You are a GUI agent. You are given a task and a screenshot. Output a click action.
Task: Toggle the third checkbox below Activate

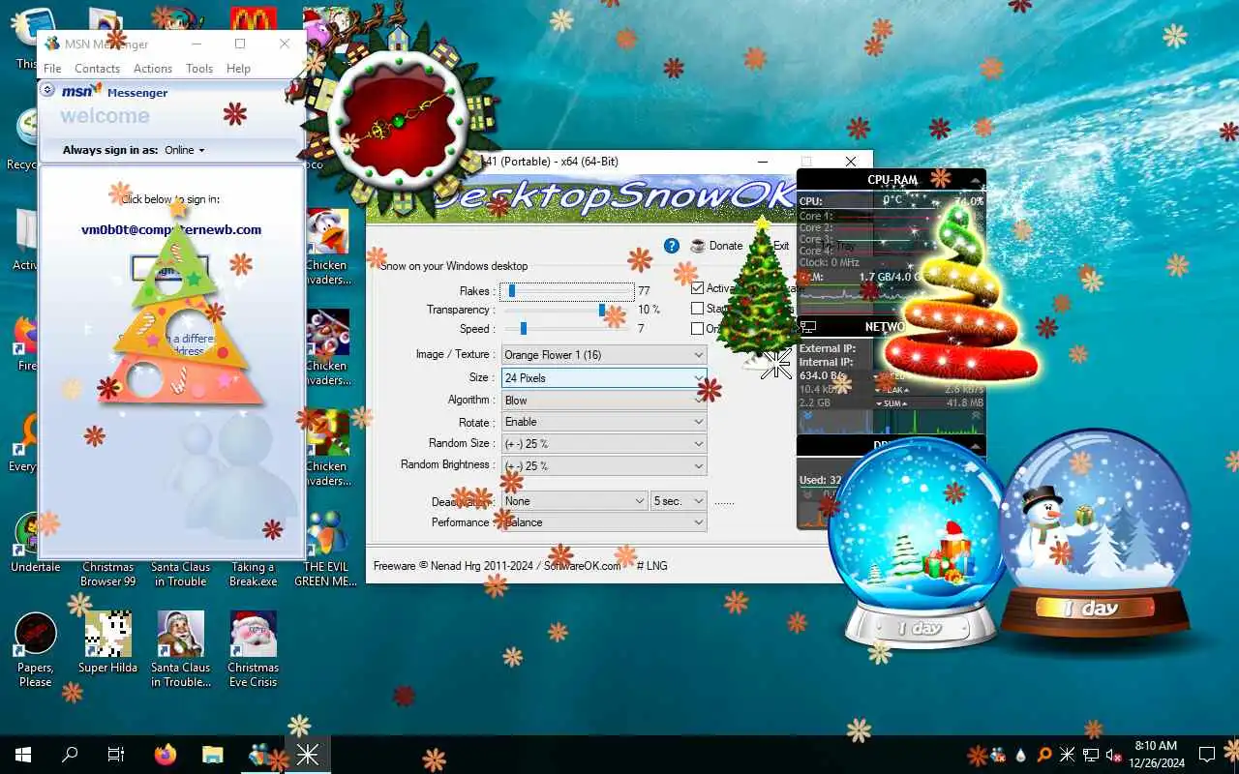pyautogui.click(x=697, y=329)
